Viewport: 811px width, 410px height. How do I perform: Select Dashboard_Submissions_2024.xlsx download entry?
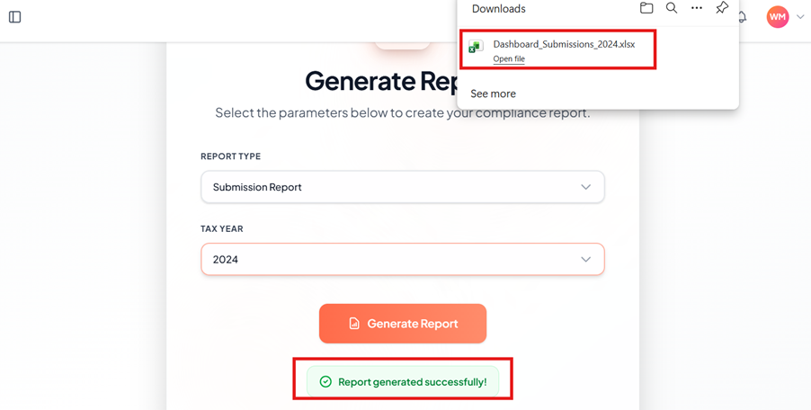point(564,44)
